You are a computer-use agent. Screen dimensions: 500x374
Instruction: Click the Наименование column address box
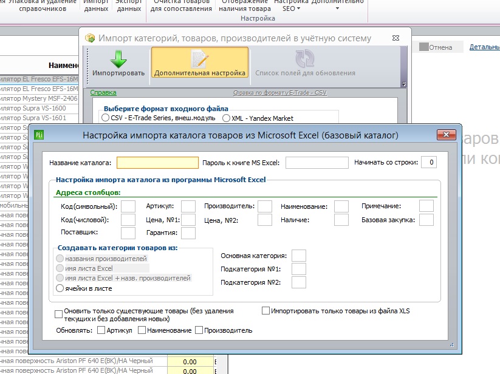point(341,206)
